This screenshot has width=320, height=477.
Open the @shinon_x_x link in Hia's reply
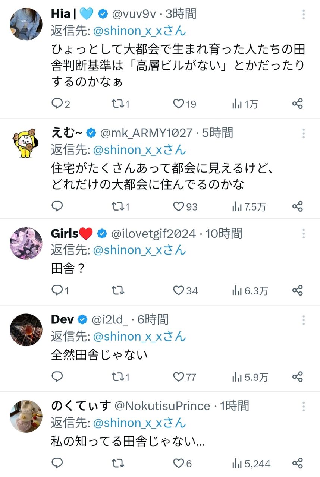[139, 31]
